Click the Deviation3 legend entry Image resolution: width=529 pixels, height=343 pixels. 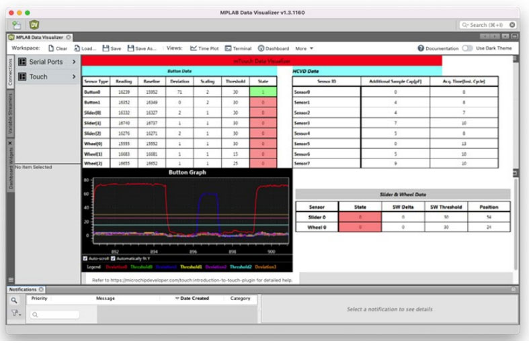click(x=266, y=267)
